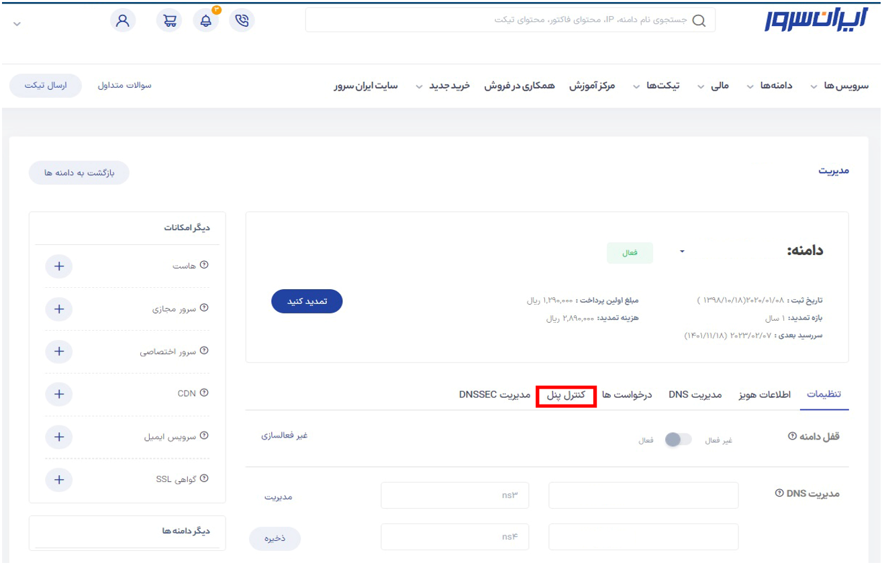Open the domain selector dropdown arrow
Image resolution: width=882 pixels, height=565 pixels.
[683, 252]
